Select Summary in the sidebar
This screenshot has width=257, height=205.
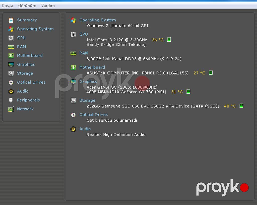click(27, 20)
